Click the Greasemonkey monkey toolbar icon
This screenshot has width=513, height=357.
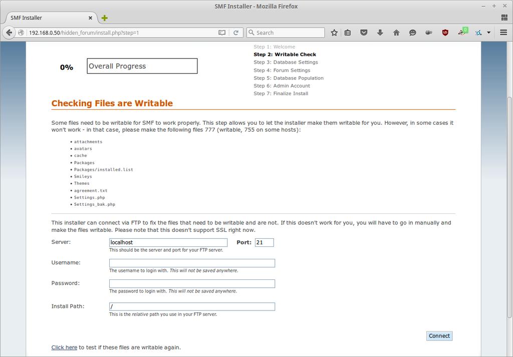429,33
